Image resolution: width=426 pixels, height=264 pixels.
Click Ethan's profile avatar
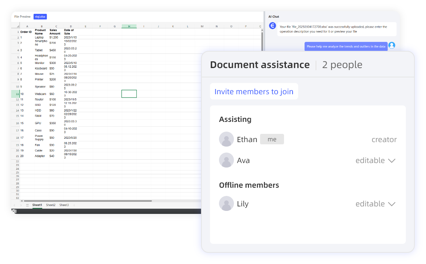(x=226, y=139)
